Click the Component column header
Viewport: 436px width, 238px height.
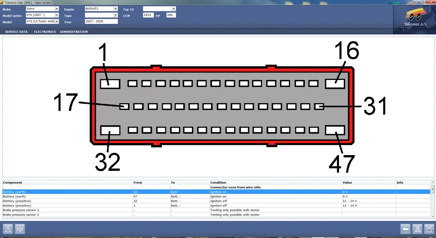[68, 182]
